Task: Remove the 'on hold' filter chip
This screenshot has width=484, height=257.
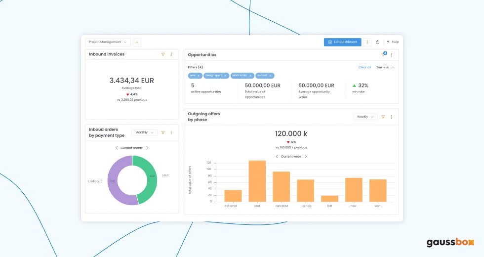Action: click(271, 76)
